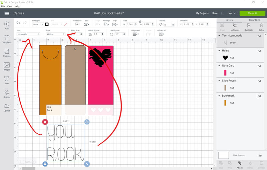Click red X delete handle on text
The height and width of the screenshot is (170, 267).
45,122
